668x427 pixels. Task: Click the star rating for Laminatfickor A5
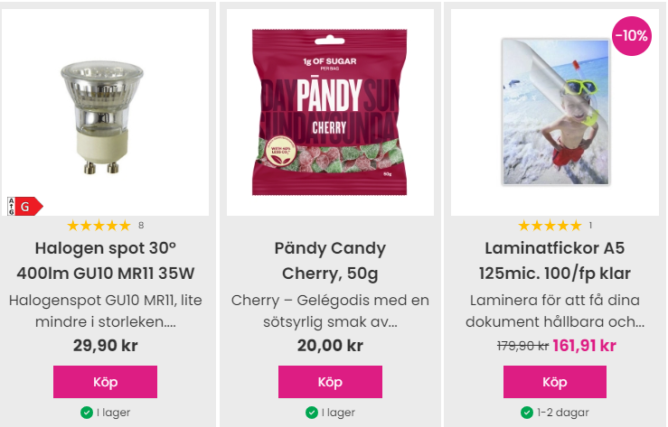click(550, 226)
